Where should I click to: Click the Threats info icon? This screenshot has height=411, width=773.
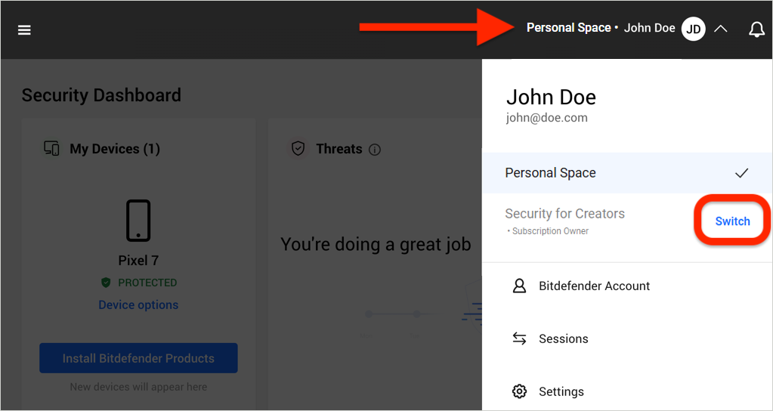point(375,150)
